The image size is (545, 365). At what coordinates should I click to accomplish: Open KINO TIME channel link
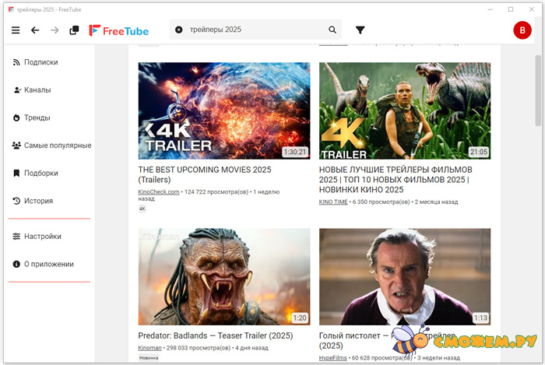(333, 202)
